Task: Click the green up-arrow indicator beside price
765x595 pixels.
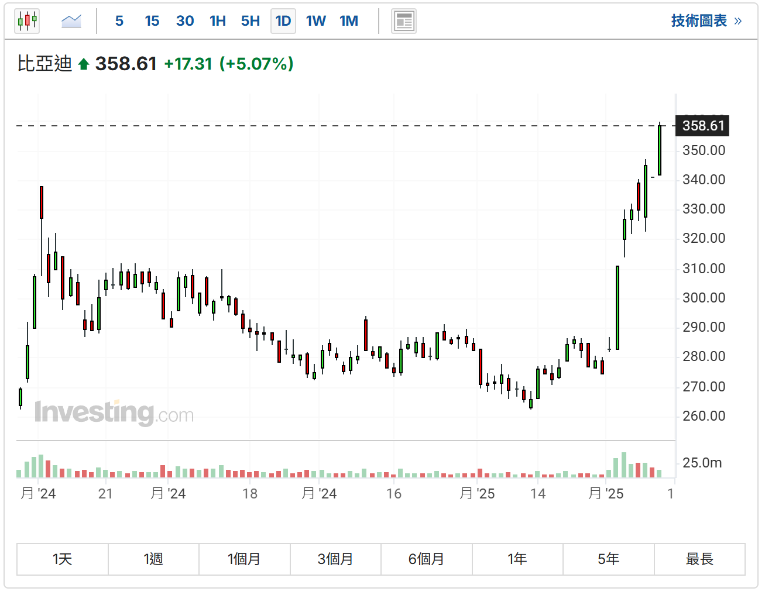Action: pyautogui.click(x=83, y=64)
